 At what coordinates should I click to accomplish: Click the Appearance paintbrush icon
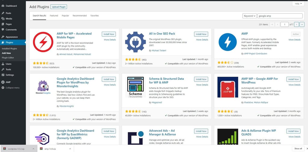(3, 37)
